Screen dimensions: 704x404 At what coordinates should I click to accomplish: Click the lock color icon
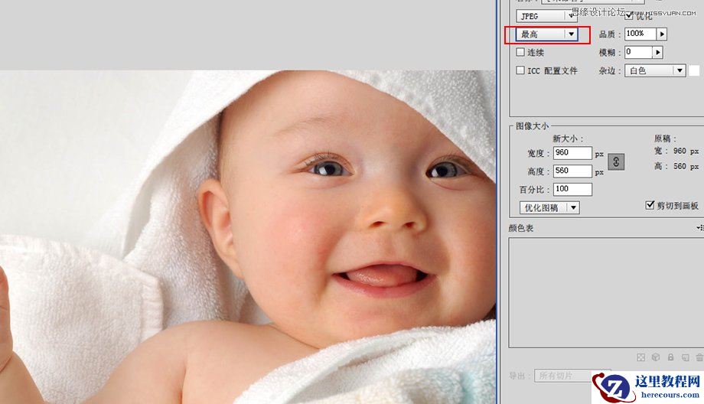(x=670, y=357)
